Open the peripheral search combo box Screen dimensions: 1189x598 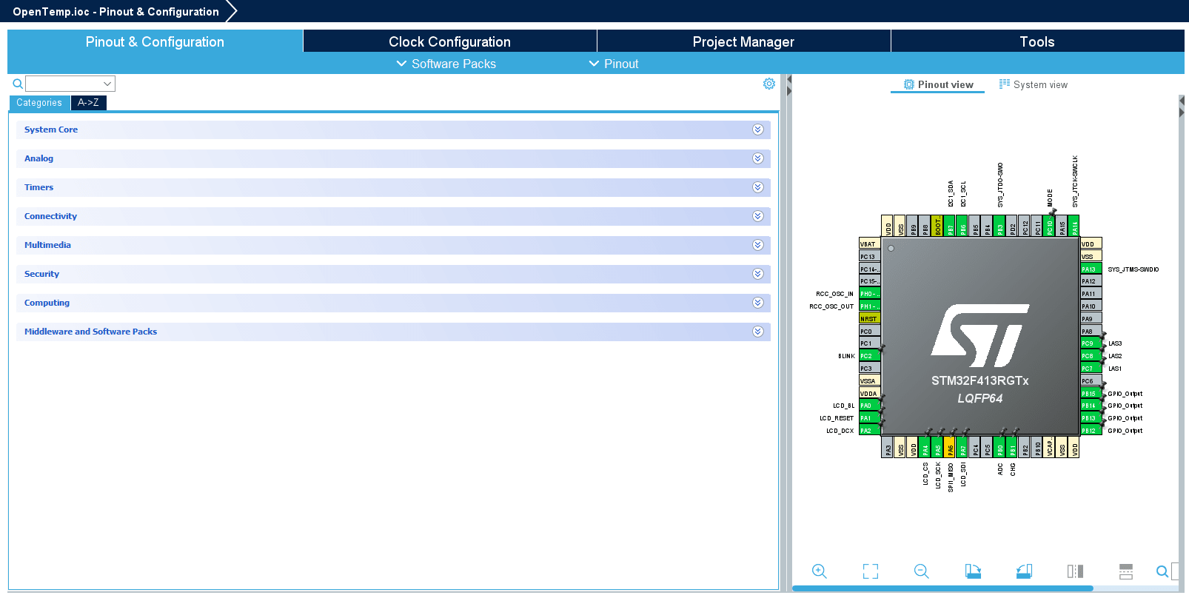tap(70, 84)
